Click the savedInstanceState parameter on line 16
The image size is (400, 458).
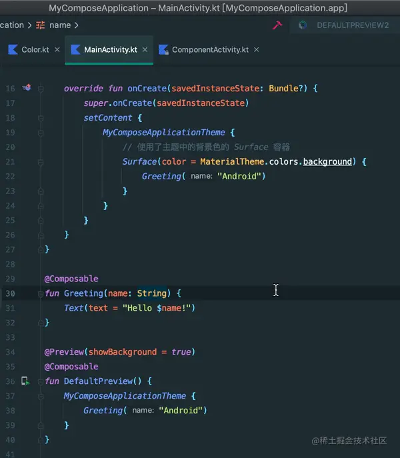(215, 88)
